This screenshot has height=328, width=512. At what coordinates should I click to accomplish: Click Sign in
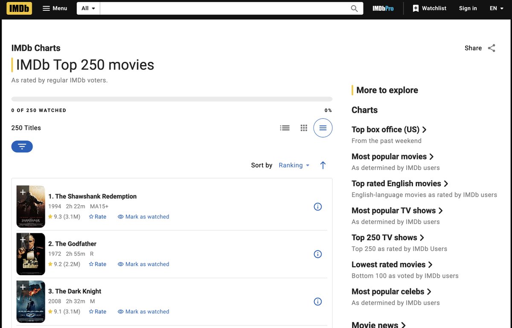(x=468, y=8)
